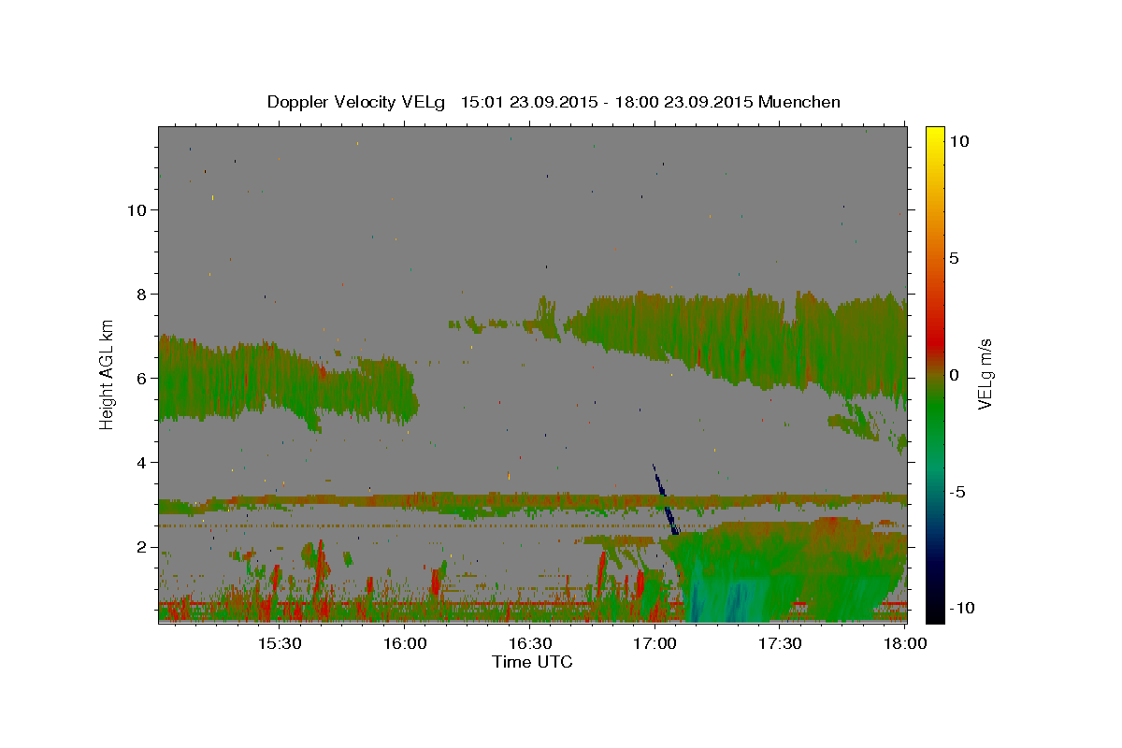Image resolution: width=1122 pixels, height=748 pixels.
Task: Click the 15:30 time tick label
Action: [x=279, y=643]
